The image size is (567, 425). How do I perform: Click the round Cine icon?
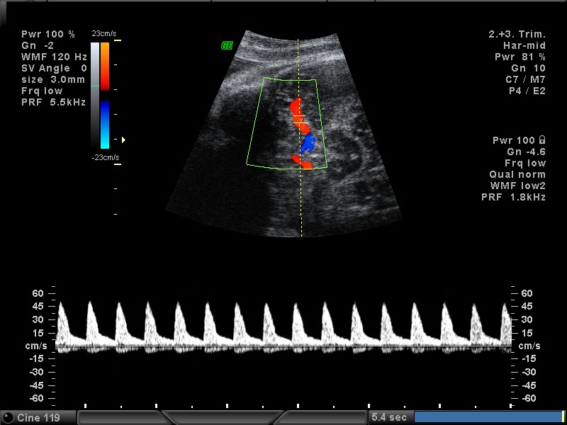pos(8,417)
